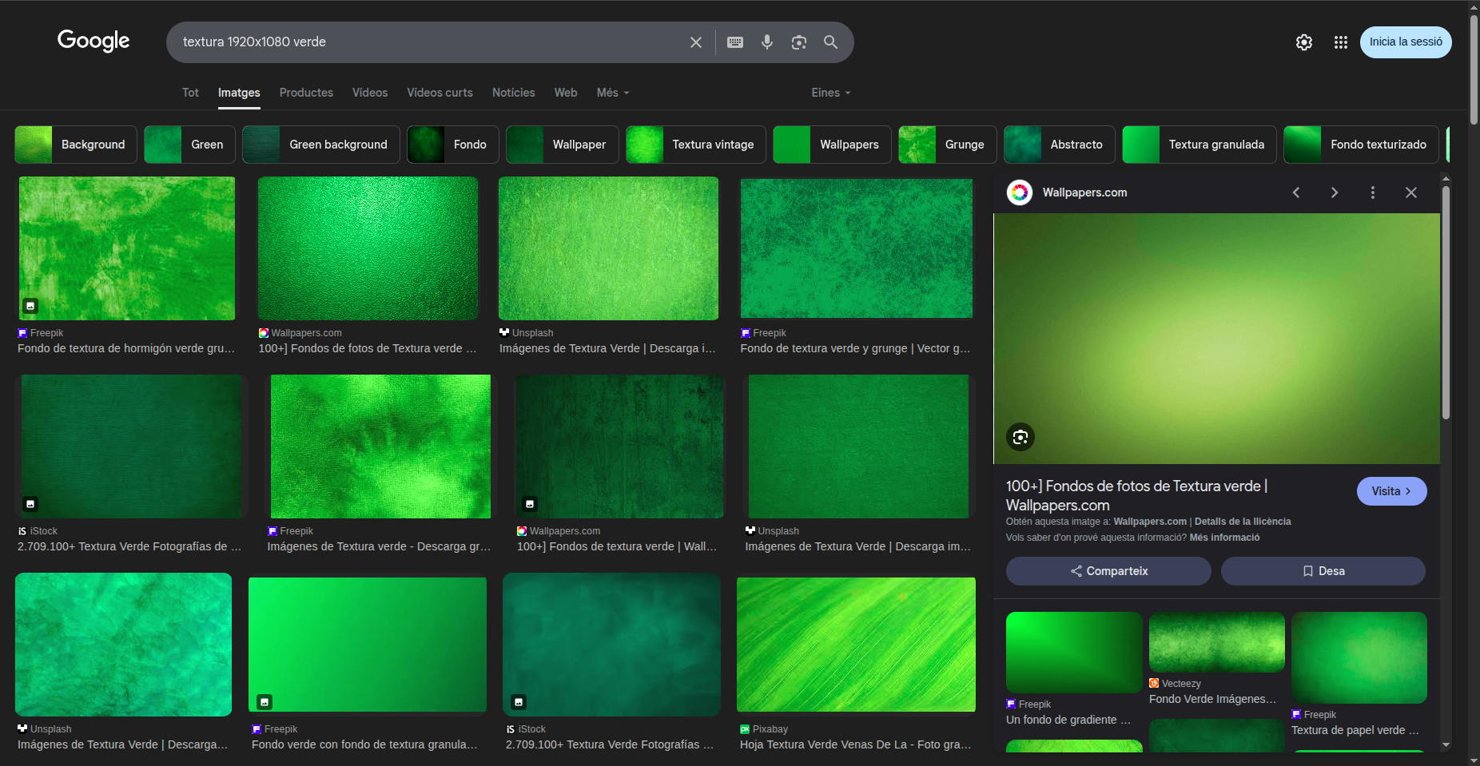
Task: Click the magnifying glass search button
Action: click(830, 42)
